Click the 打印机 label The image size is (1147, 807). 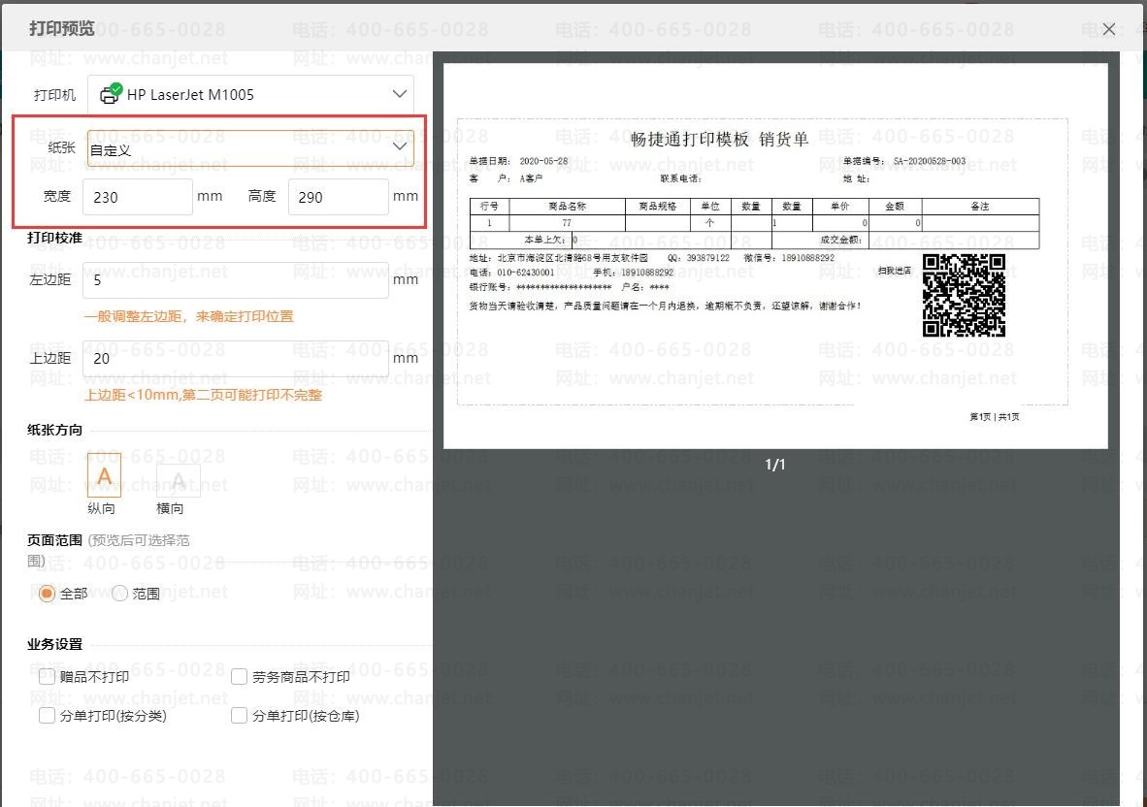[55, 95]
